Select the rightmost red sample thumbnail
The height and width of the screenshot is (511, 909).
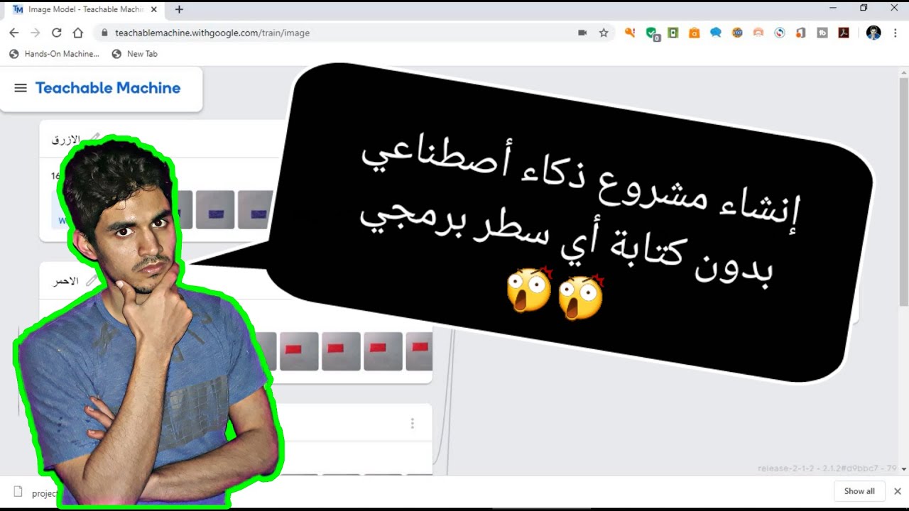click(419, 351)
